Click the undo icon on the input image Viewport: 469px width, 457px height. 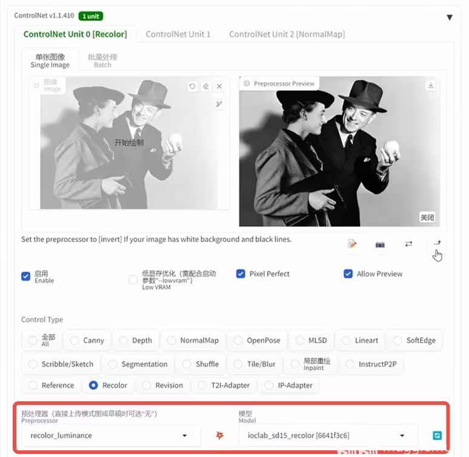pos(192,87)
